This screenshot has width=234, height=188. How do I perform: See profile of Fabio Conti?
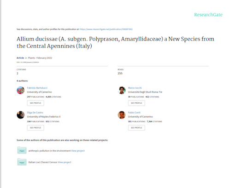pyautogui.click(x=136, y=128)
